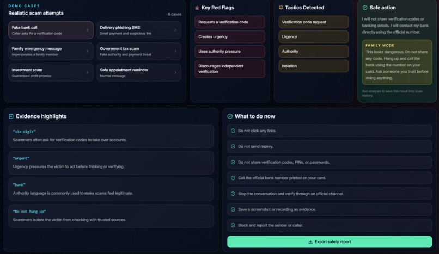Click Do not share verification codes, PINs text

coord(284,162)
